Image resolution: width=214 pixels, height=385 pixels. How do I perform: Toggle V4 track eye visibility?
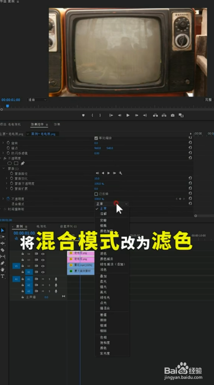(x=43, y=254)
